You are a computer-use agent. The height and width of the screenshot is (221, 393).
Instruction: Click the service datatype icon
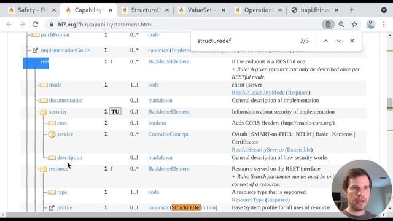pyautogui.click(x=52, y=134)
